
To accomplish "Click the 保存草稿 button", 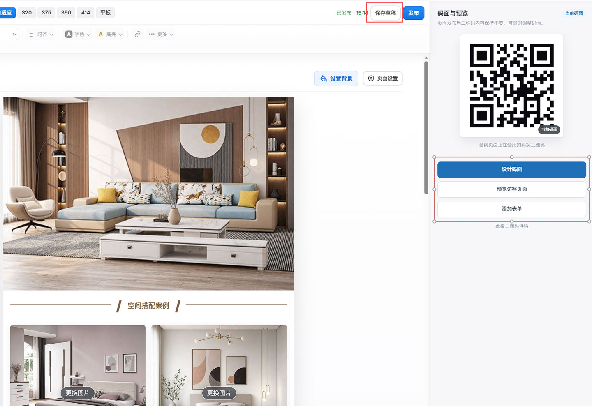I will point(386,13).
